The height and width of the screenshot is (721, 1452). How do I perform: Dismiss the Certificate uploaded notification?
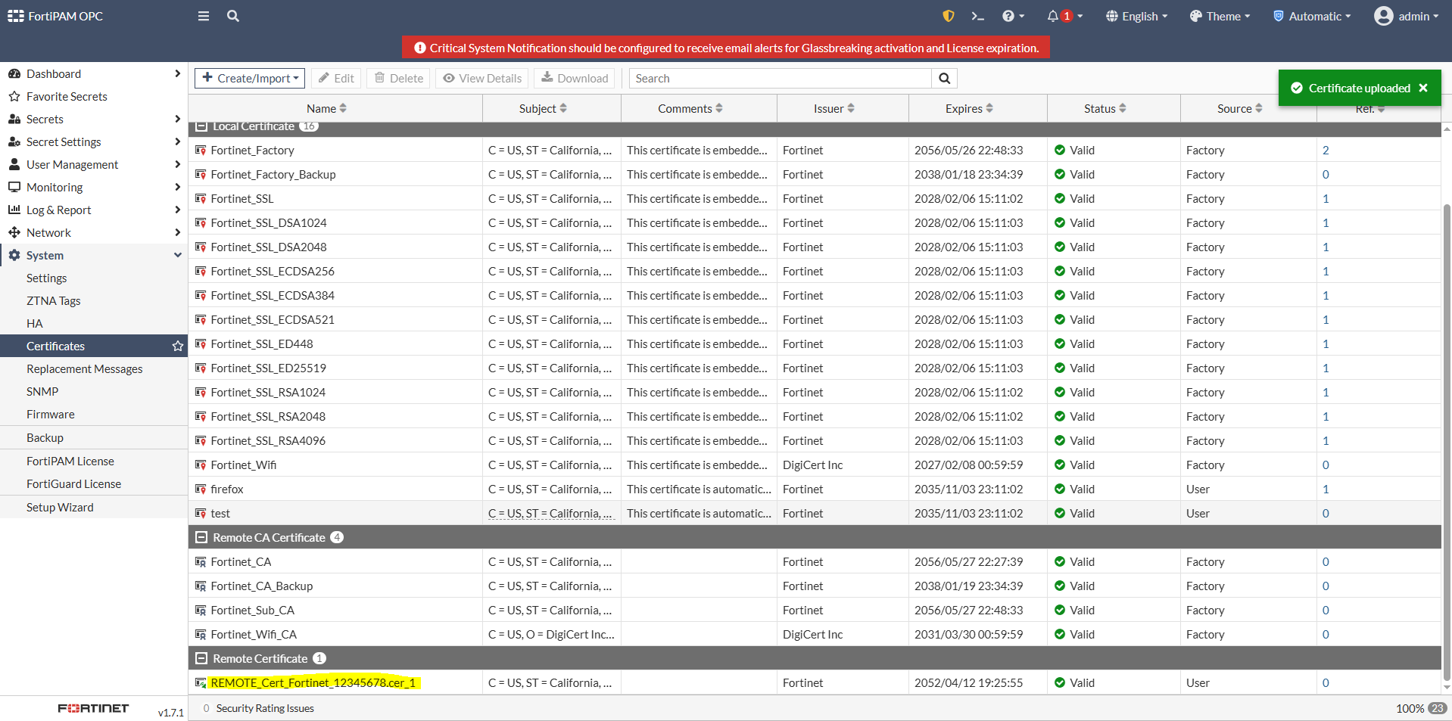[x=1423, y=88]
